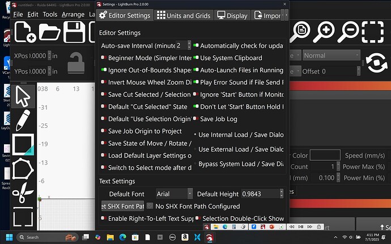Viewport: 391px width, 244px height.
Task: Launch Microsoft Edge from taskbar
Action: point(122,237)
